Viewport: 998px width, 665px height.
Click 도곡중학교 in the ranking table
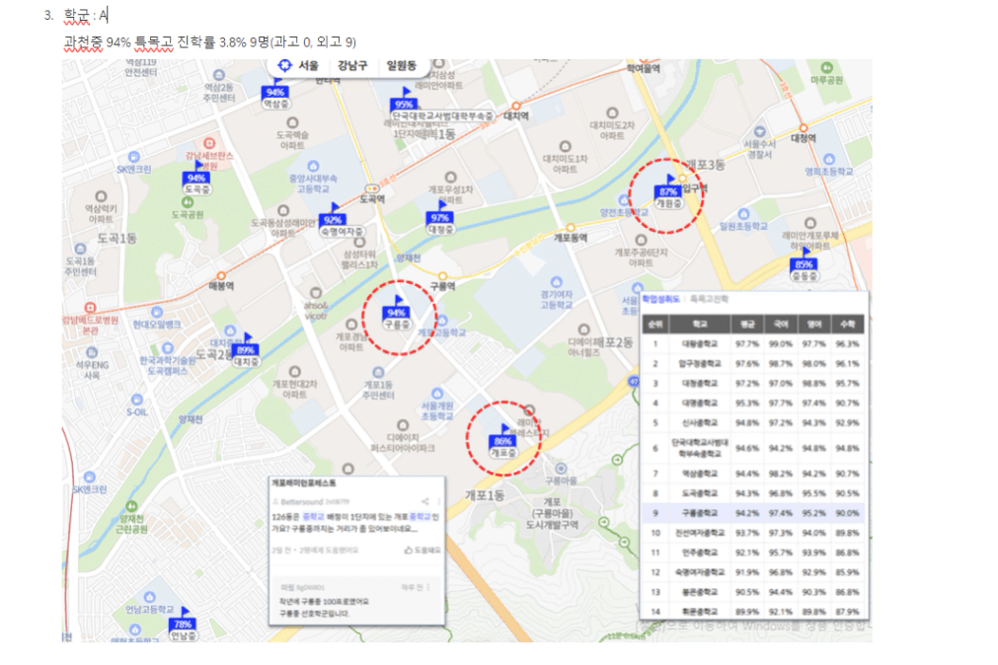700,493
